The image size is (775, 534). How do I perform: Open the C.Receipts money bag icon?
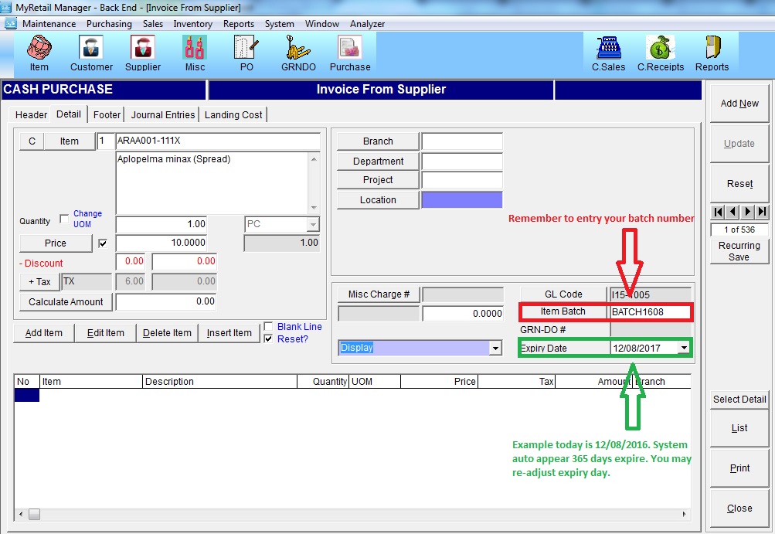(660, 53)
